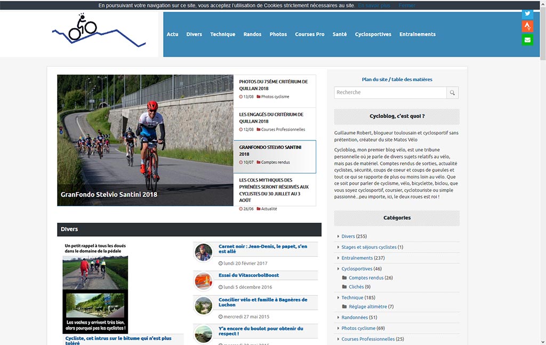Image resolution: width=546 pixels, height=345 pixels.
Task: Select slide 'GranFondo Stelvio Santini 2018'
Action: click(275, 156)
